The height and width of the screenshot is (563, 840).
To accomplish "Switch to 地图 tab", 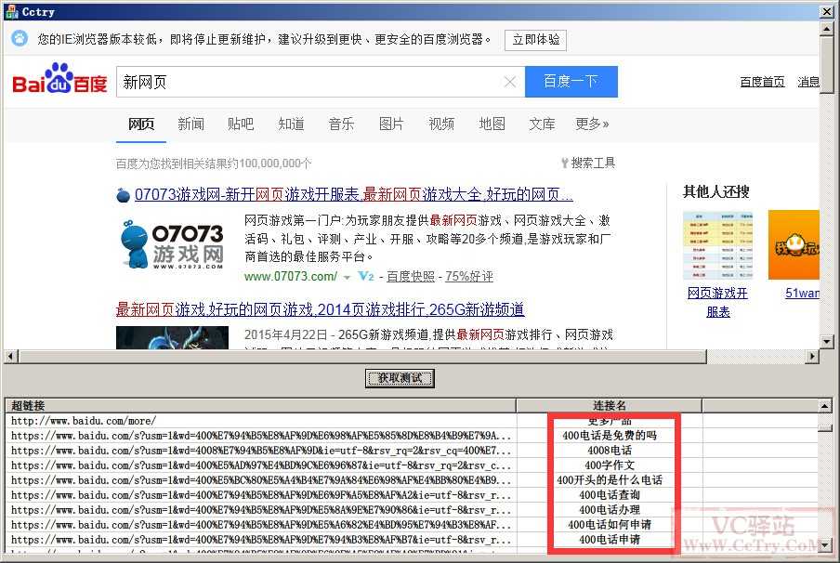I will pyautogui.click(x=492, y=124).
